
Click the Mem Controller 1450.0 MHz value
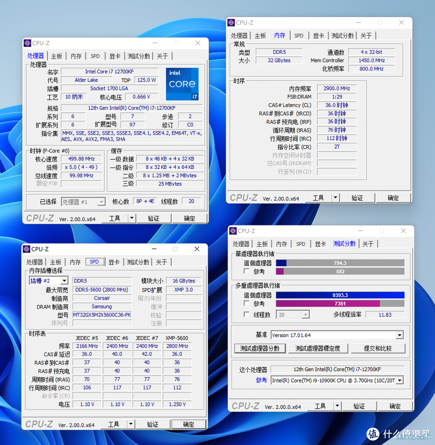[371, 60]
